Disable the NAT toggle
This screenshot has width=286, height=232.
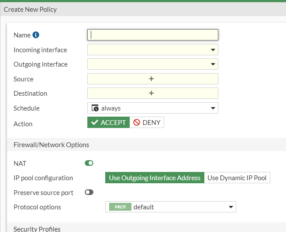[89, 163]
